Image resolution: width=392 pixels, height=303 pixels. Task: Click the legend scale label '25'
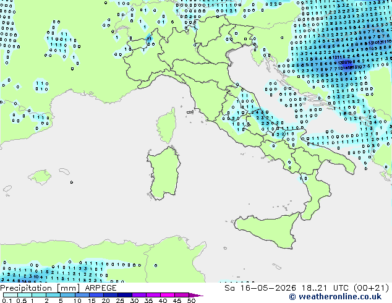point(120,301)
